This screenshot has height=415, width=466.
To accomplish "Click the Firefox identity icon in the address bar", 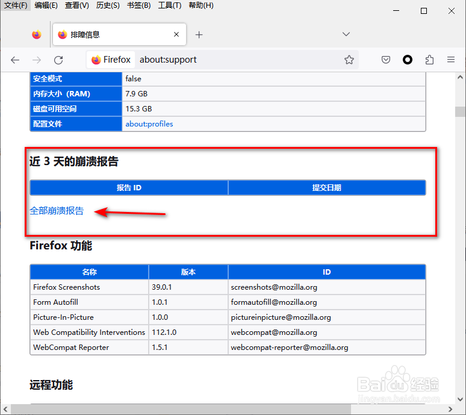I will [111, 60].
